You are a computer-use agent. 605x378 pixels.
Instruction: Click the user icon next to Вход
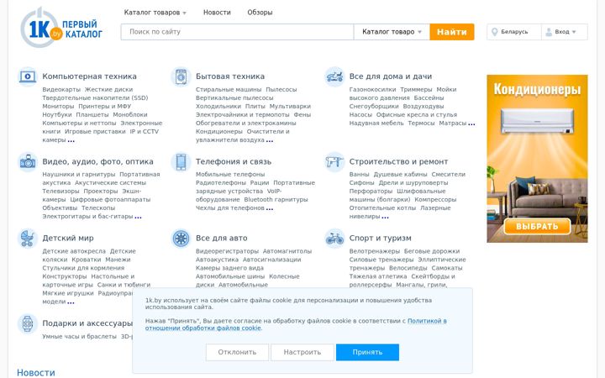coord(549,32)
